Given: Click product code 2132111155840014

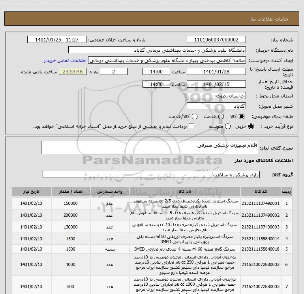Looking at the screenshot, I should tap(261, 239).
